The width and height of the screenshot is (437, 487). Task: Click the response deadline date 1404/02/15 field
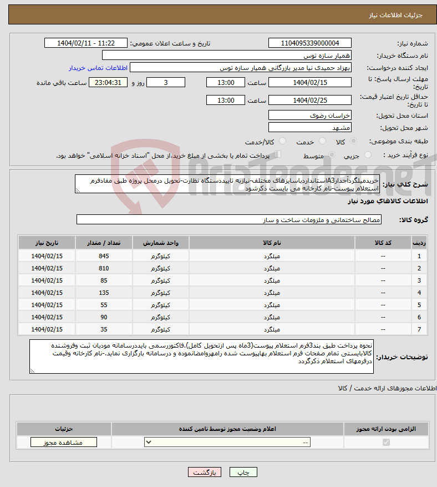(310, 82)
